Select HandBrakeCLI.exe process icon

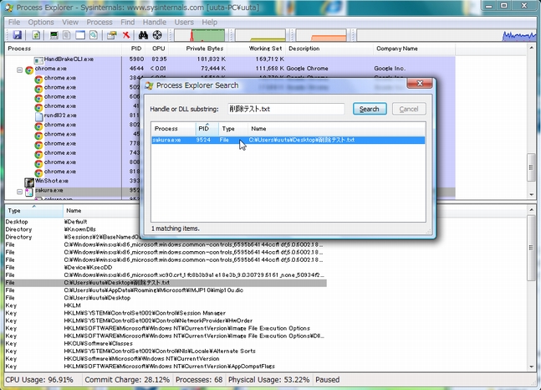[38, 60]
